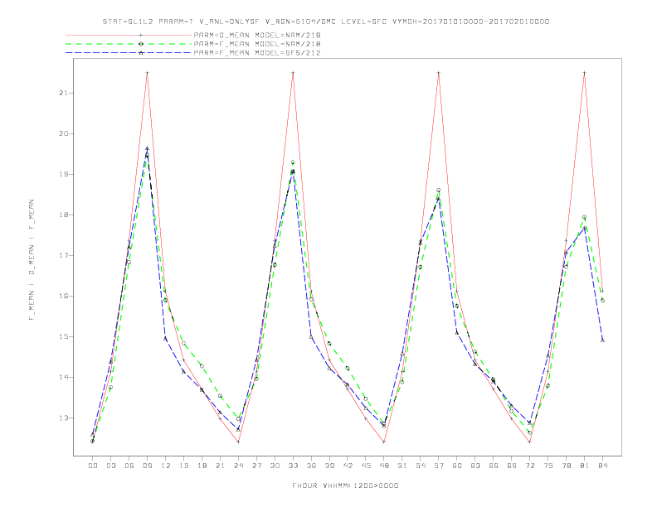657x507 pixels.
Task: Click the green dashed legend line sample
Action: (x=129, y=44)
